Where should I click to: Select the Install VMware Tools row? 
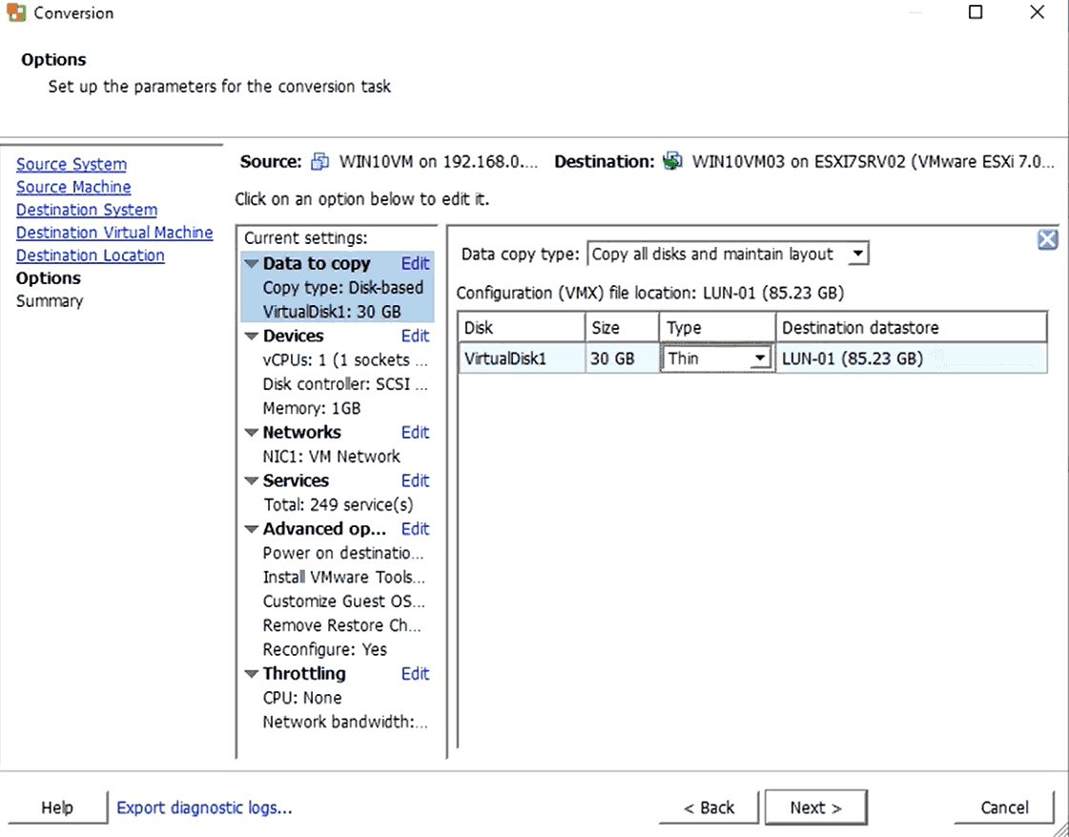tap(344, 578)
